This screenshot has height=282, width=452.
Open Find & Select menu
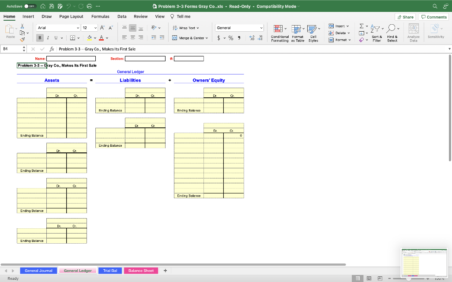click(392, 33)
